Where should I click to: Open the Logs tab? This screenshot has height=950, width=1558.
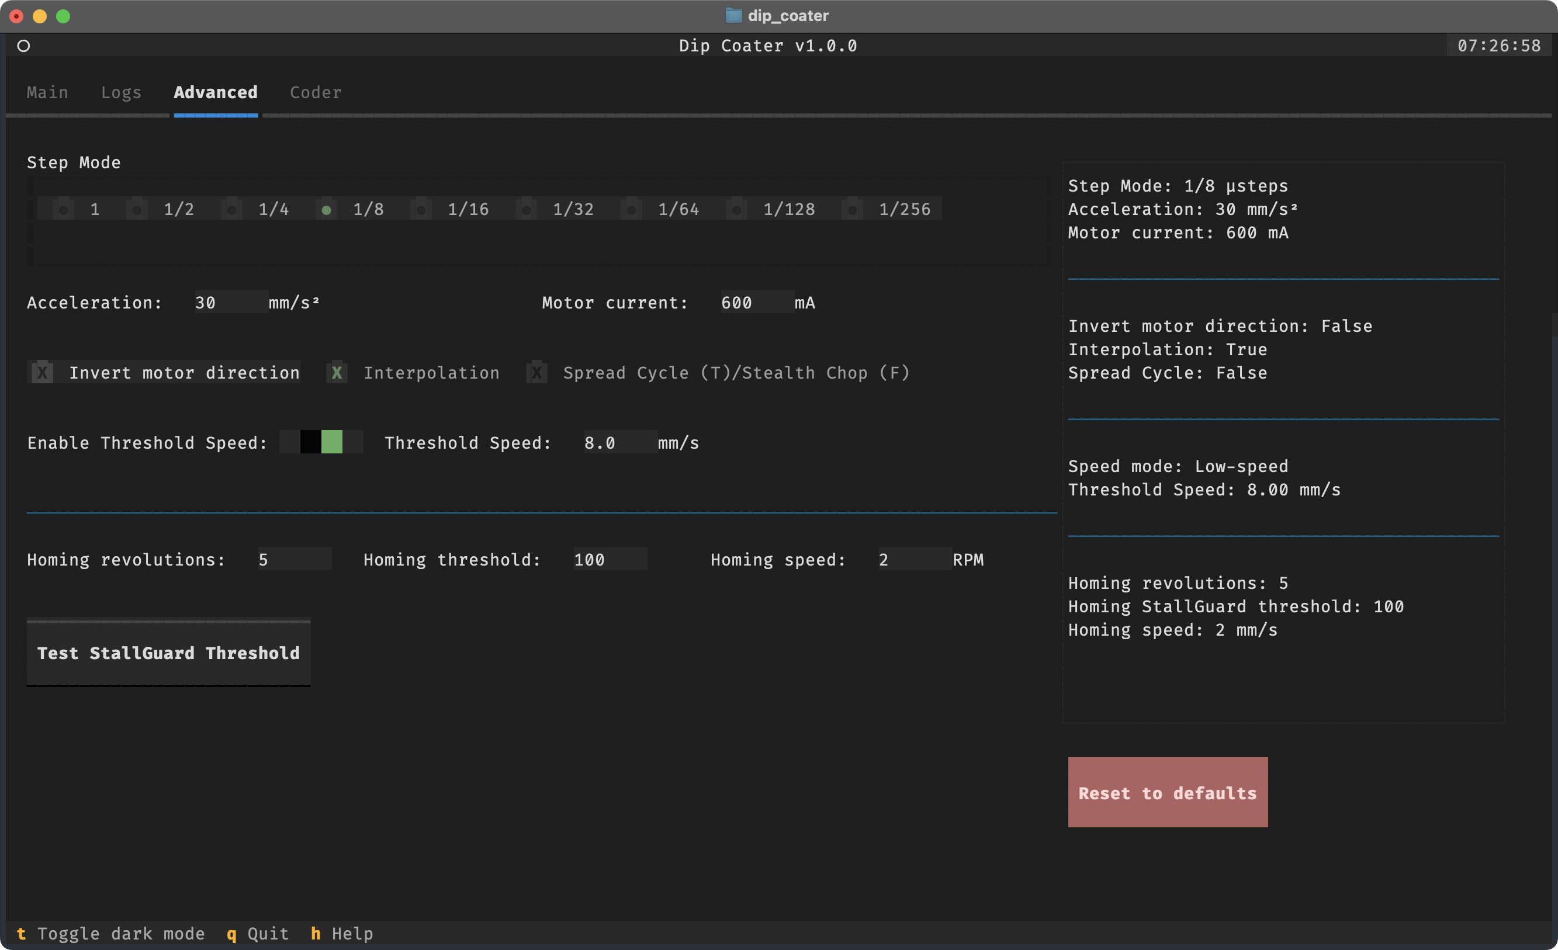[x=122, y=92]
